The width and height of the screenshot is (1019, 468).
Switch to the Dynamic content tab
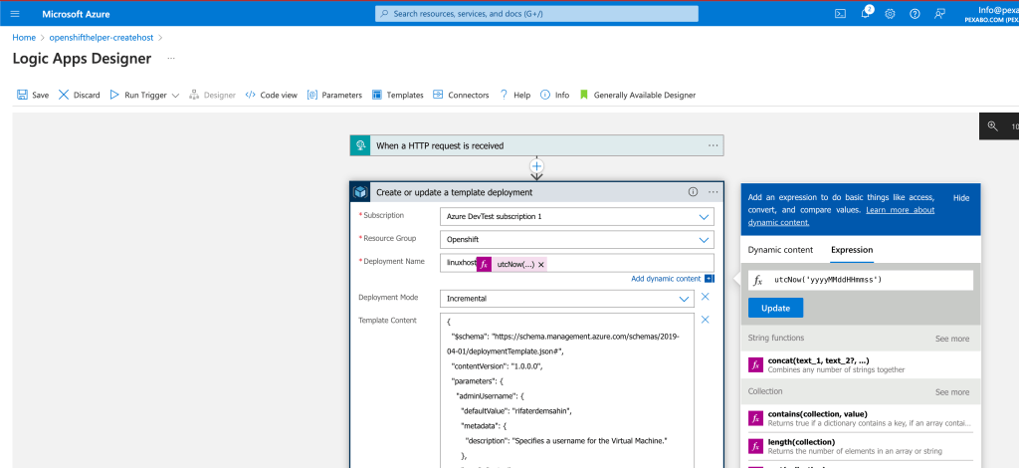[x=780, y=250]
